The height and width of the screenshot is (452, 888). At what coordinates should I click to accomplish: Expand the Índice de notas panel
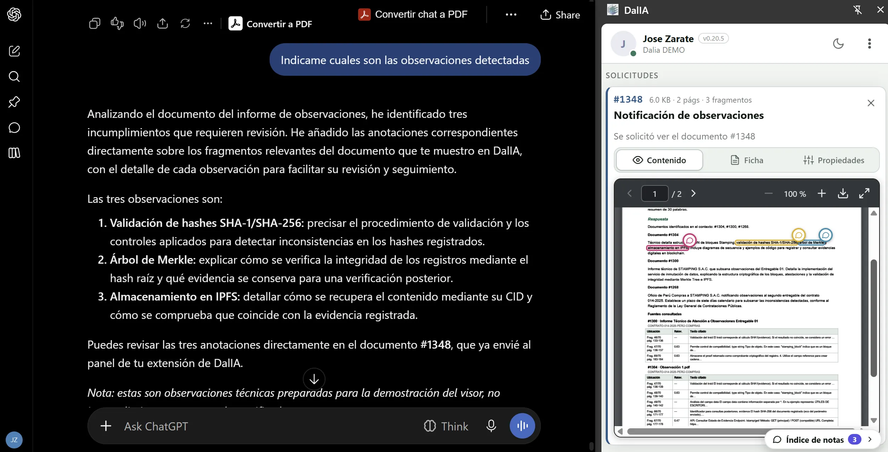(x=823, y=440)
